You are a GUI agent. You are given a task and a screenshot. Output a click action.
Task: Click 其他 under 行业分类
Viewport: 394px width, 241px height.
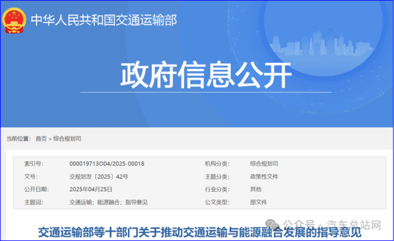click(x=256, y=190)
